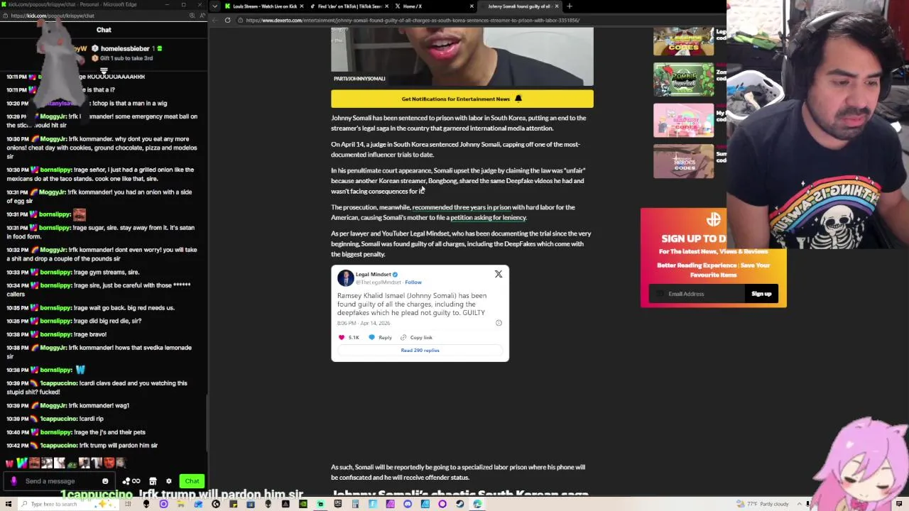Click the zoom icon in chat popout address bar

(x=192, y=16)
